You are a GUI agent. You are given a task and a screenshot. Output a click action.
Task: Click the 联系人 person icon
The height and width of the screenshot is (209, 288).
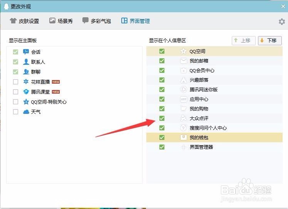[x=26, y=62]
